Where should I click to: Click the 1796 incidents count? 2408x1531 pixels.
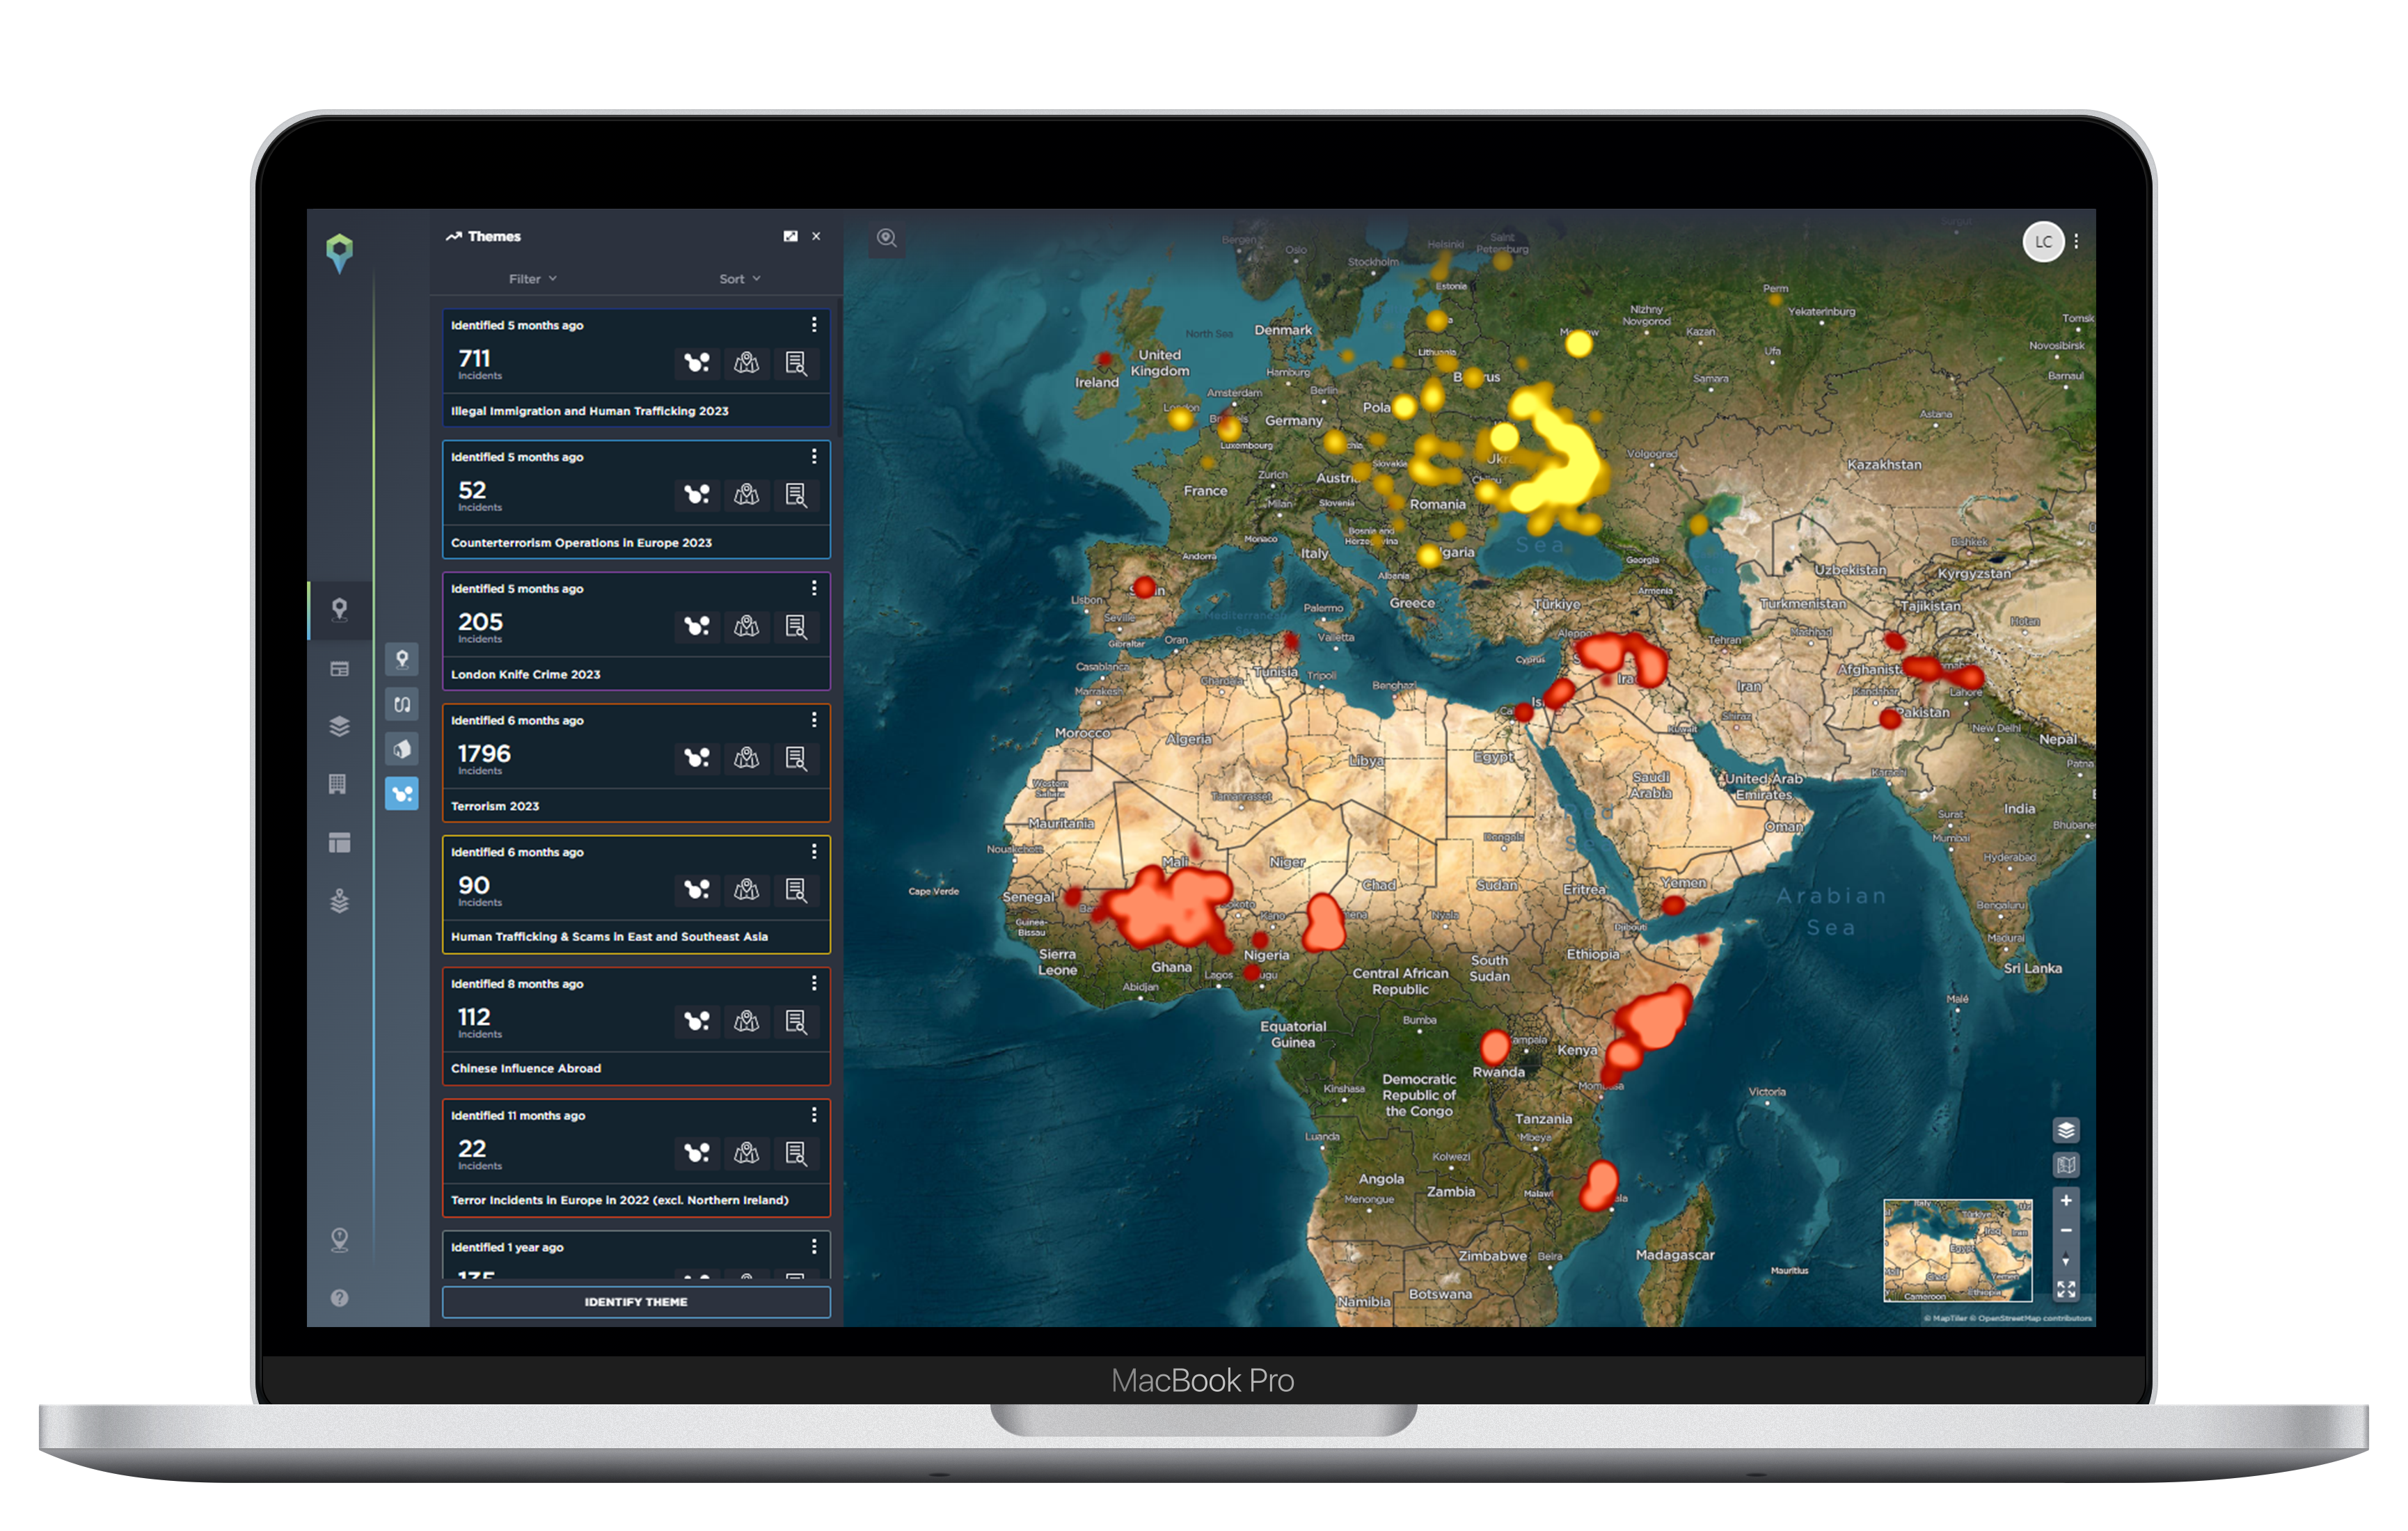(x=484, y=754)
